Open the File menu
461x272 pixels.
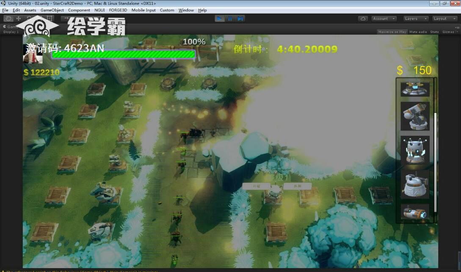pyautogui.click(x=6, y=10)
